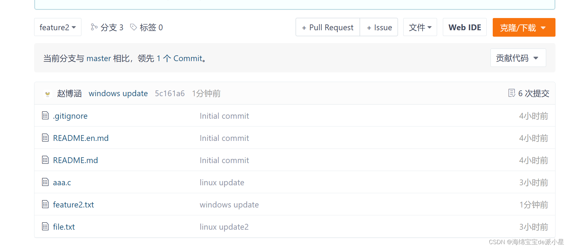Open 'windows update' commit in feature2.txt row
Image resolution: width=569 pixels, height=248 pixels.
click(x=229, y=205)
